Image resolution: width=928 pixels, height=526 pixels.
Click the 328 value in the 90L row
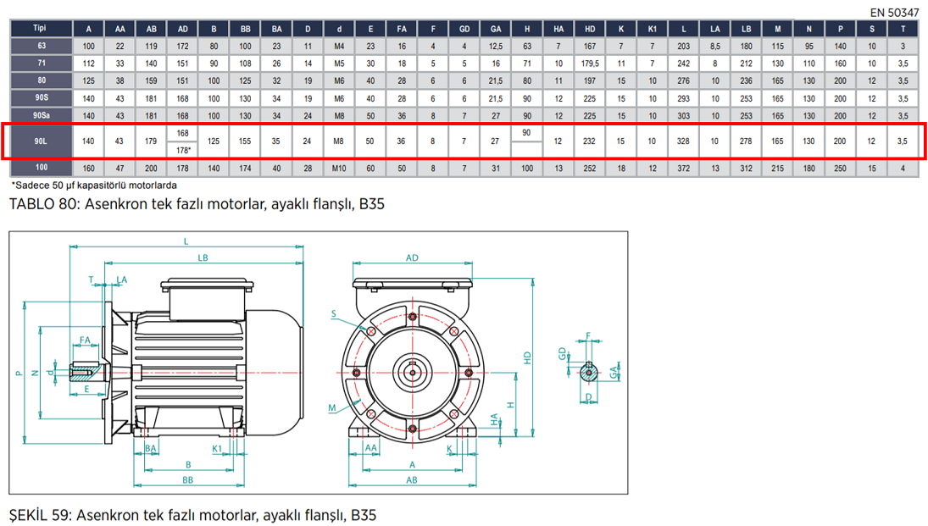click(x=684, y=141)
